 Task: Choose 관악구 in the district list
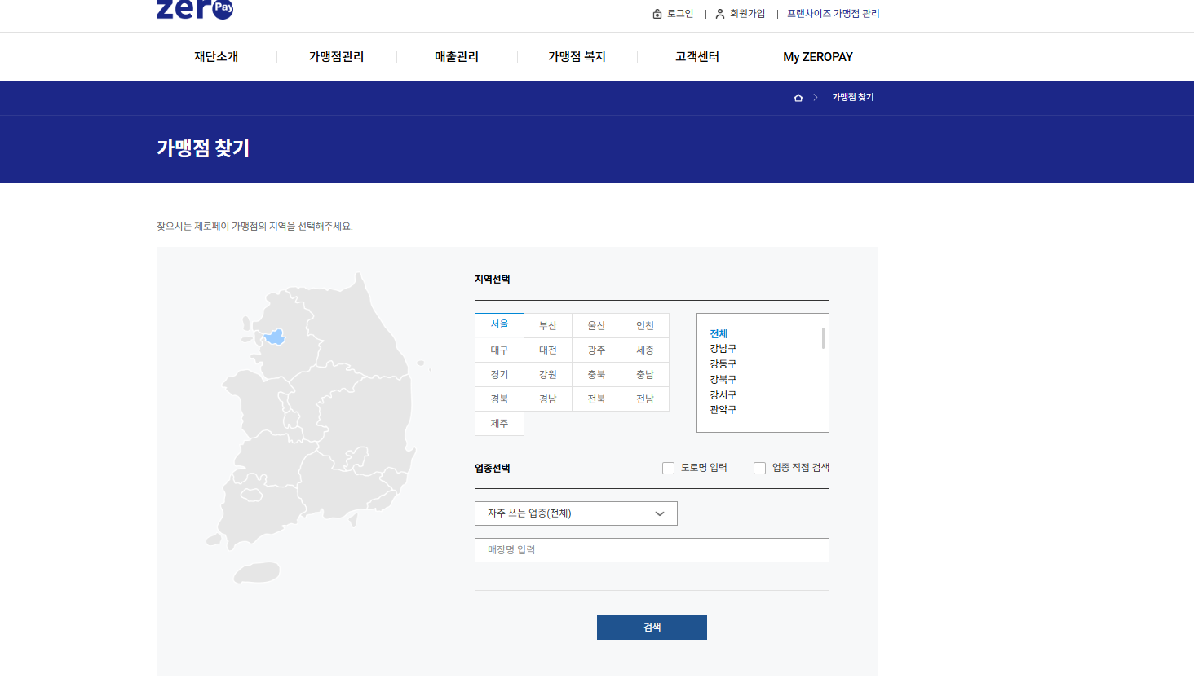coord(723,410)
